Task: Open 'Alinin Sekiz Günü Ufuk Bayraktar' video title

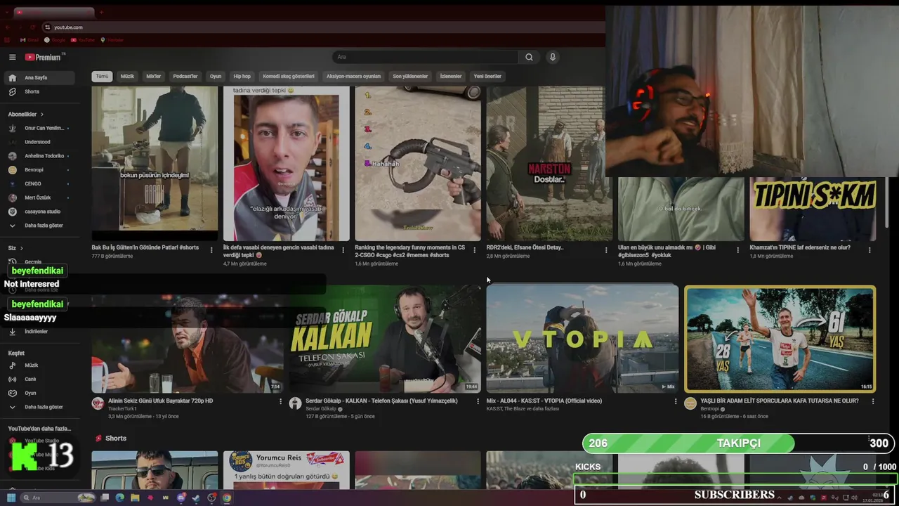Action: coord(161,401)
